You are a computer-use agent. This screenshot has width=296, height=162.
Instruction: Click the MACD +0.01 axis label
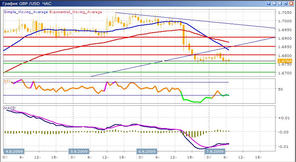tap(284, 117)
